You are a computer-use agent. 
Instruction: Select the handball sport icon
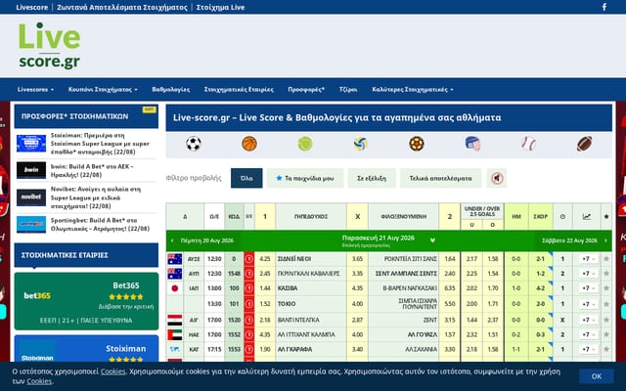click(417, 144)
